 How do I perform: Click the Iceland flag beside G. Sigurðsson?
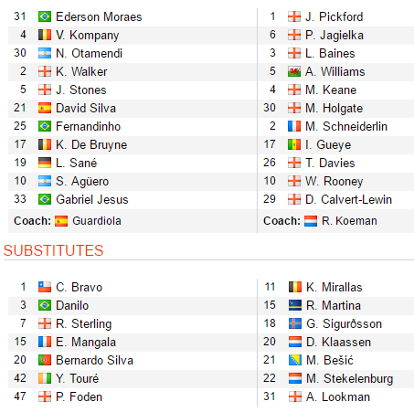(x=295, y=323)
